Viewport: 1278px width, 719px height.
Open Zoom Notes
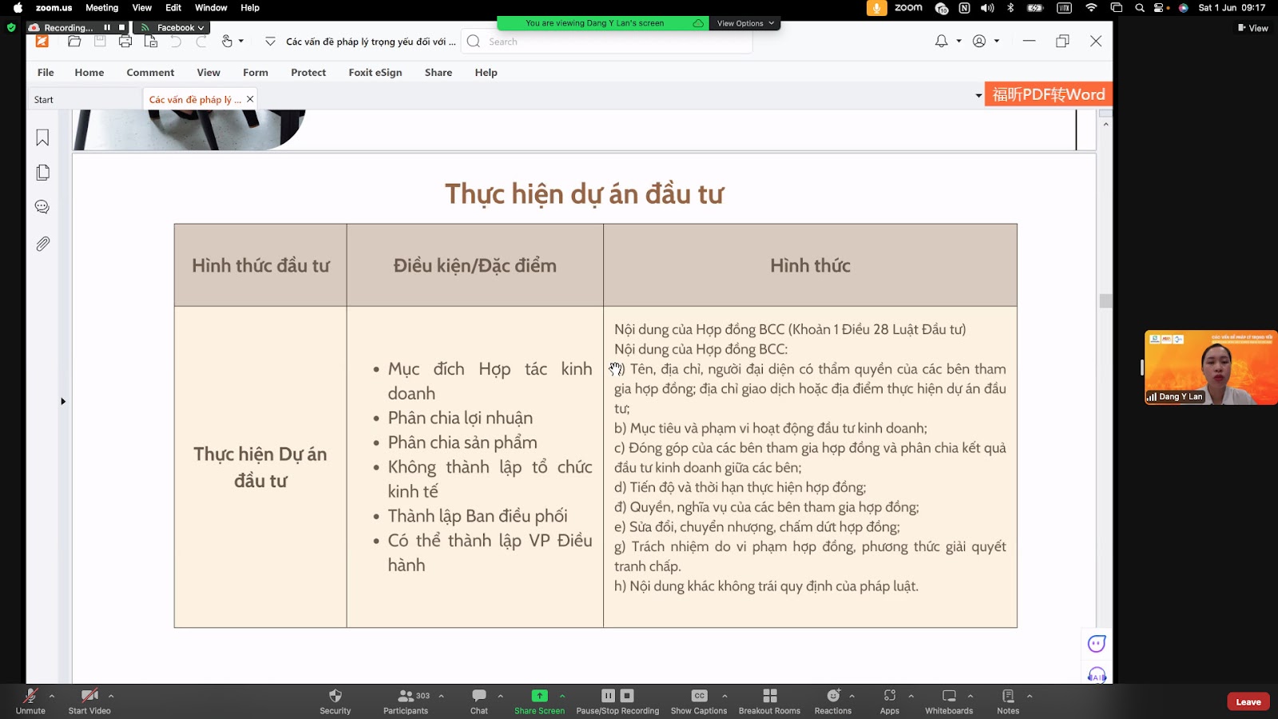[x=1008, y=701]
